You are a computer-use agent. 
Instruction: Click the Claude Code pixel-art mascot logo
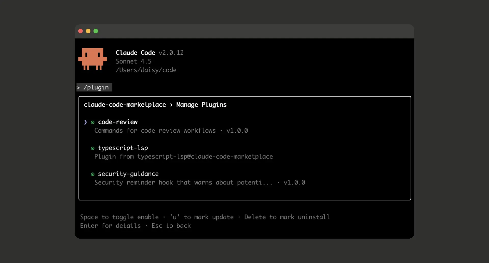pyautogui.click(x=92, y=59)
